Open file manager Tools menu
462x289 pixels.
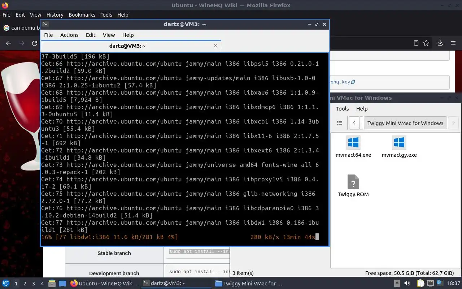click(x=342, y=109)
